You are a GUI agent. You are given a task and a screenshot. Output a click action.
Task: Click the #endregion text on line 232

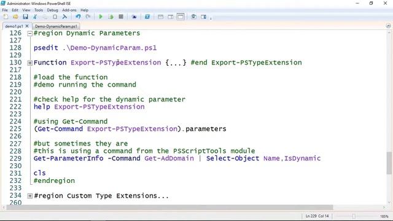tap(54, 180)
